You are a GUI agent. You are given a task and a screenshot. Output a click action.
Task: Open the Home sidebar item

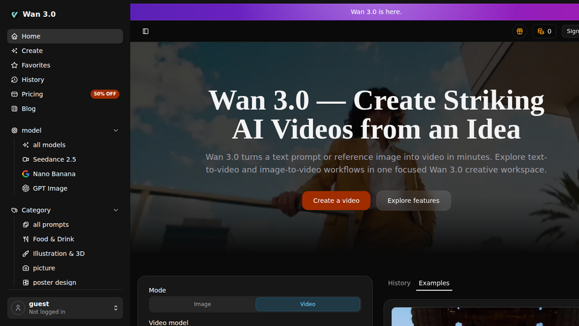[65, 36]
